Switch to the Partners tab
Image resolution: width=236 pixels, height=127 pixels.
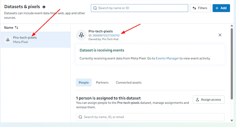click(102, 82)
